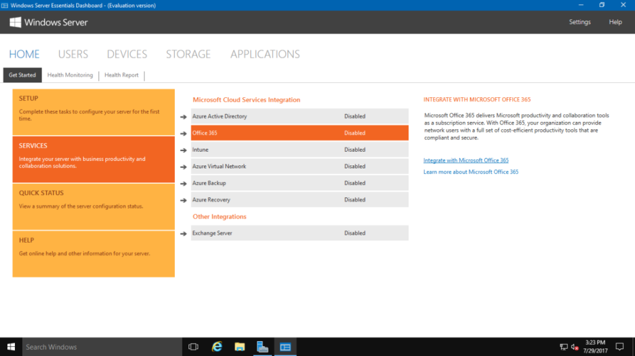Switch to the Health Report tab
The height and width of the screenshot is (356, 635).
tap(122, 75)
